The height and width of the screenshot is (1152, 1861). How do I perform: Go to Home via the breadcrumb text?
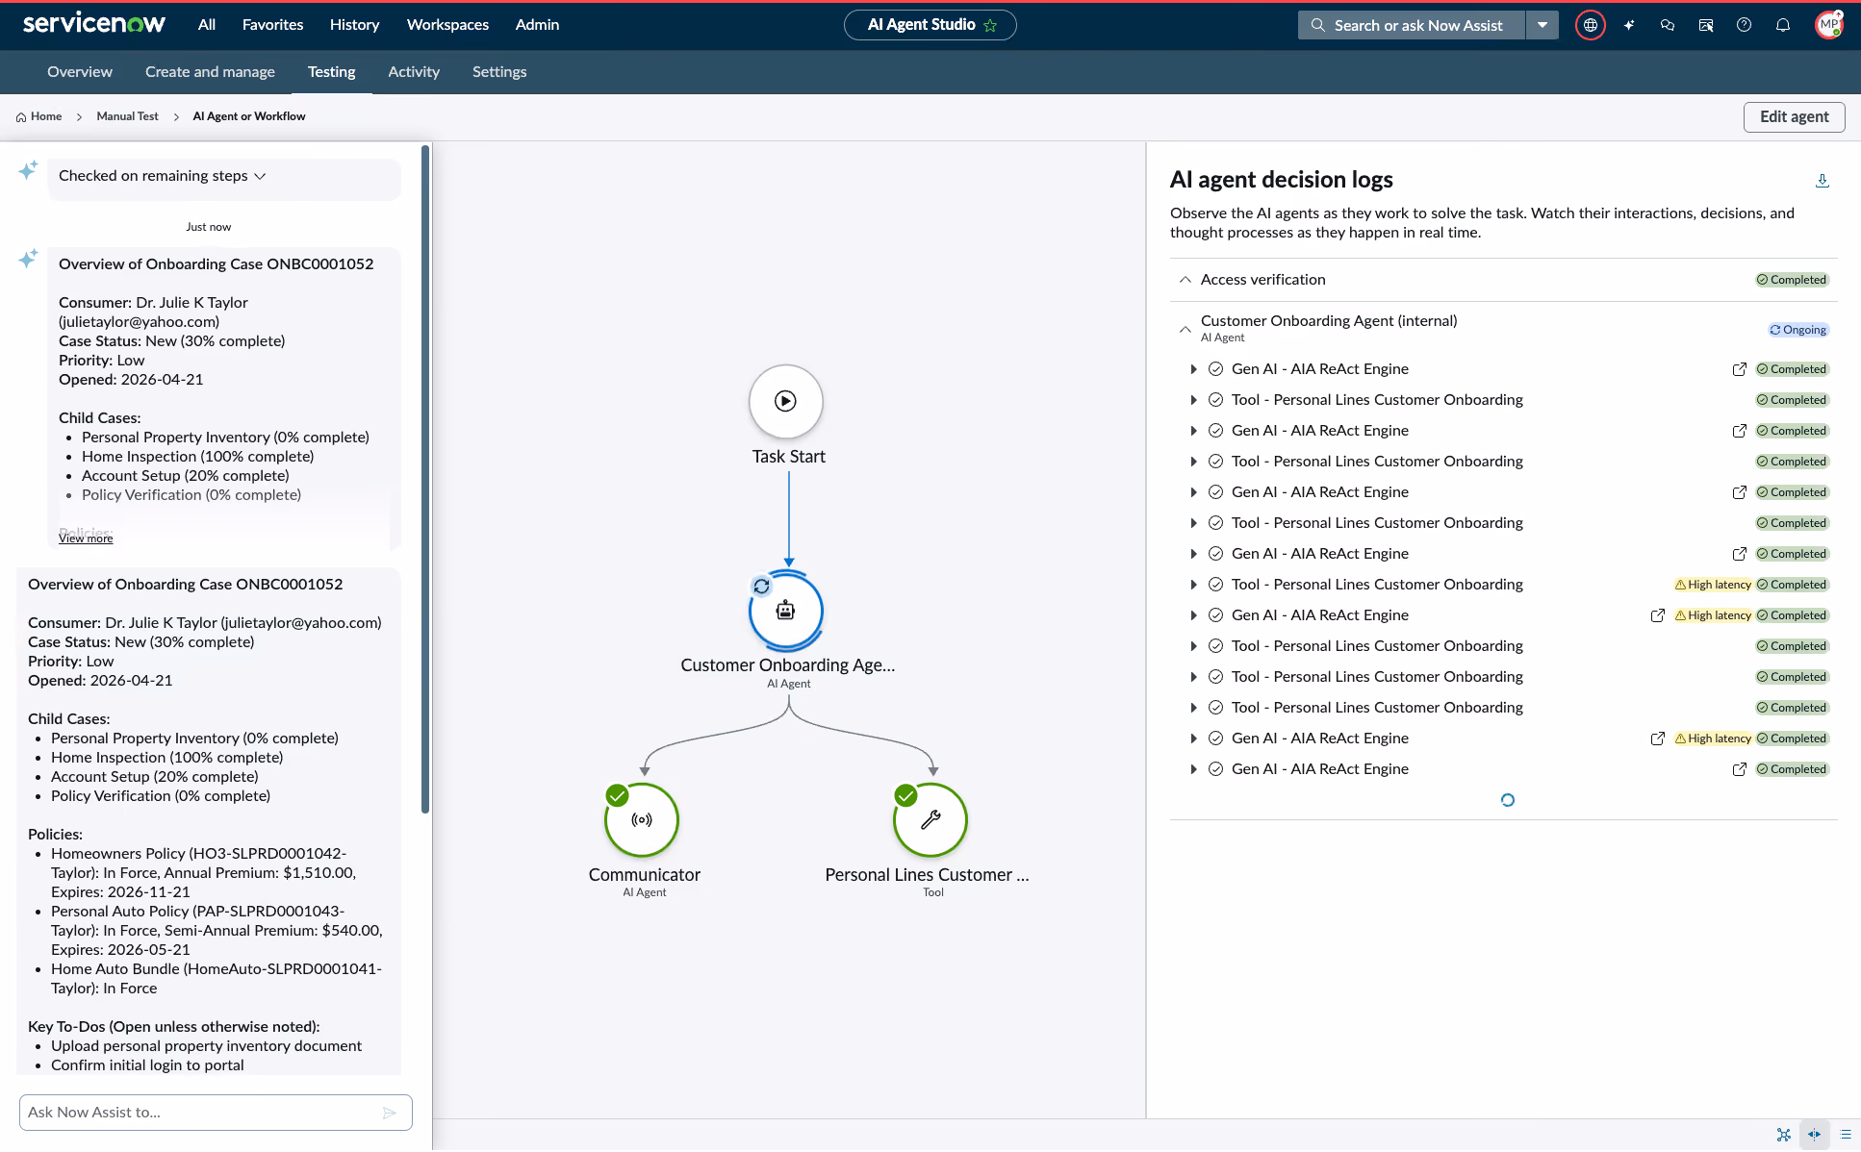pos(46,117)
